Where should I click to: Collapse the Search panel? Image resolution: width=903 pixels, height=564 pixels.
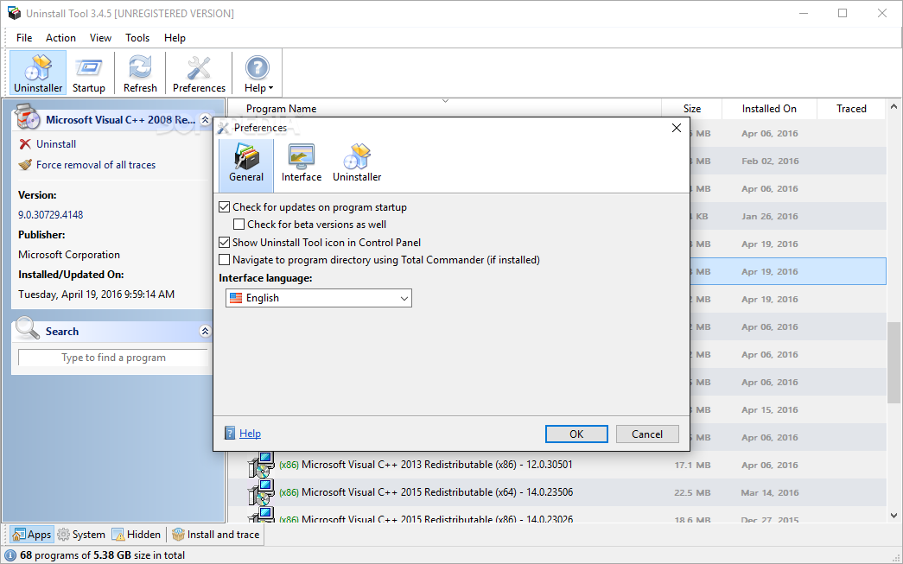205,331
